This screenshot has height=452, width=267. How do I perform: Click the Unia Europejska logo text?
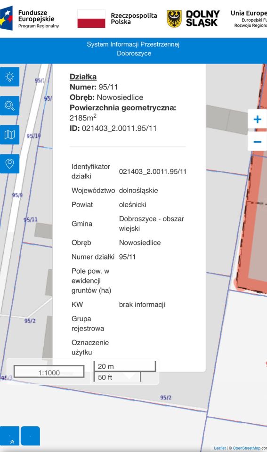[249, 19]
